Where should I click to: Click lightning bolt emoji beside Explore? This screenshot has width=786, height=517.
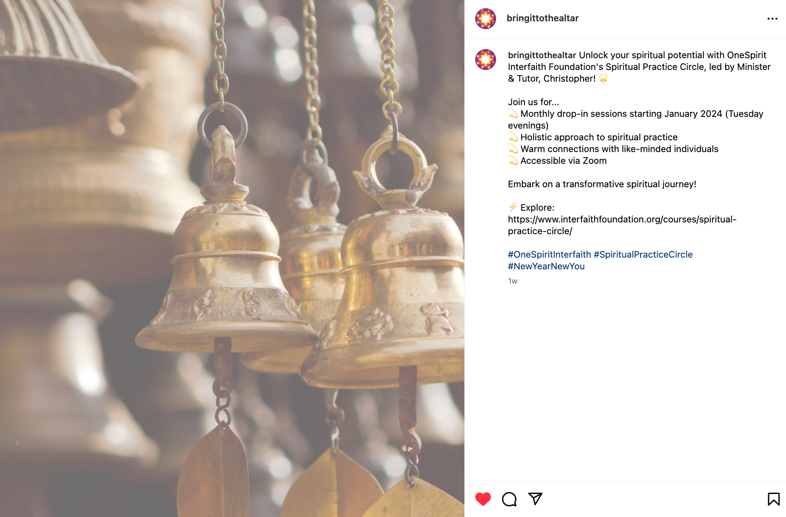coord(513,207)
